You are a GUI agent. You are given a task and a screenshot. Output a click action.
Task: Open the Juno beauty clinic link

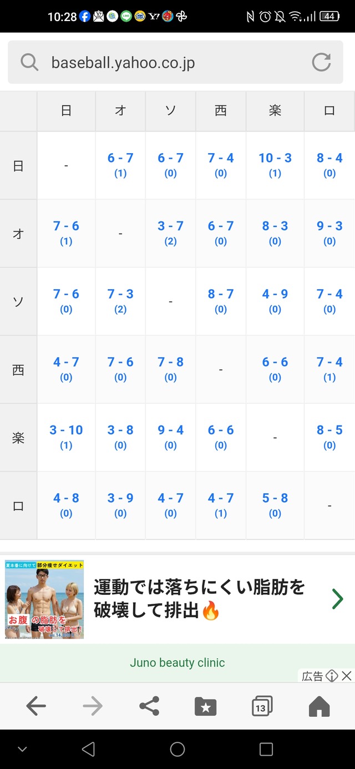[177, 662]
